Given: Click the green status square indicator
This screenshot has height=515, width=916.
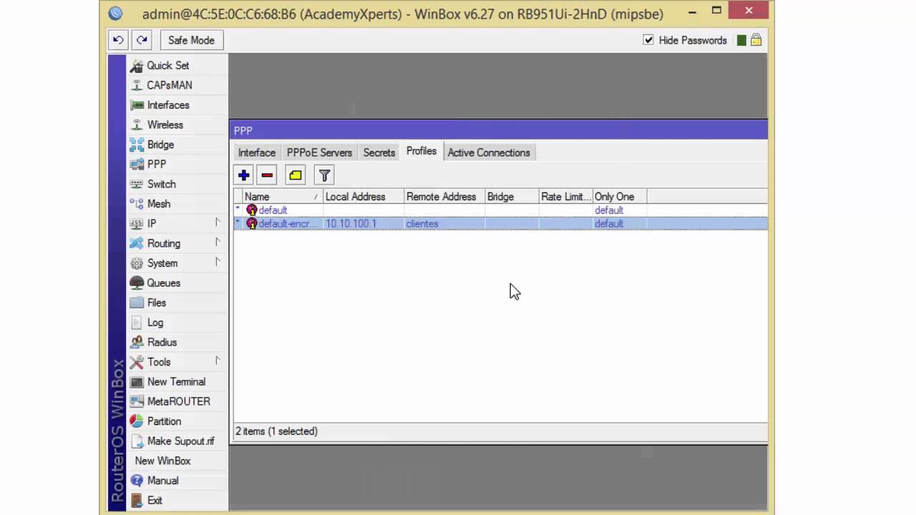Looking at the screenshot, I should pos(741,40).
